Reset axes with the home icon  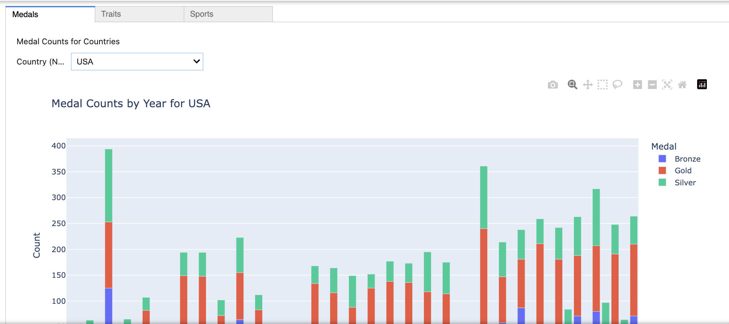[x=682, y=85]
